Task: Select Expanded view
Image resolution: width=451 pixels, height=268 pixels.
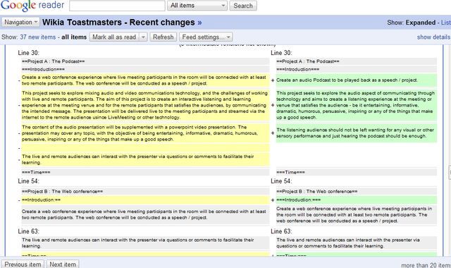Action: click(x=421, y=23)
